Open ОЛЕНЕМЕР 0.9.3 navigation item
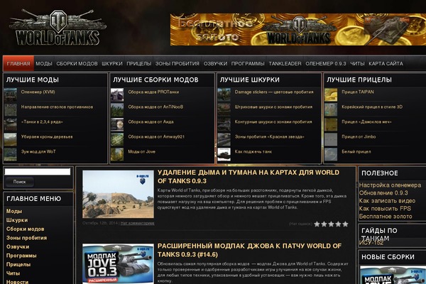426x284 pixels. [x=326, y=64]
